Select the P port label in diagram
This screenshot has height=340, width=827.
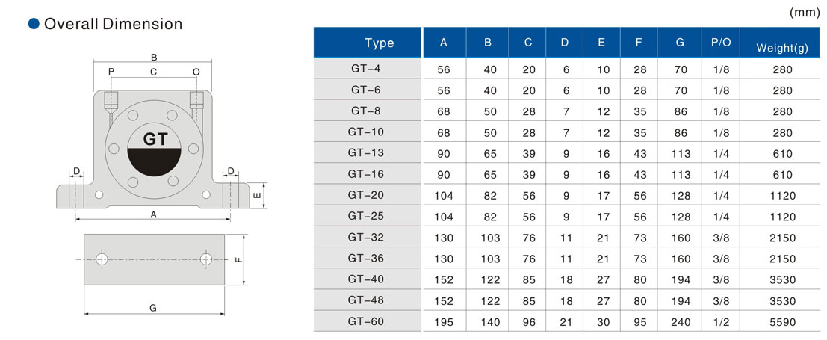pos(111,72)
